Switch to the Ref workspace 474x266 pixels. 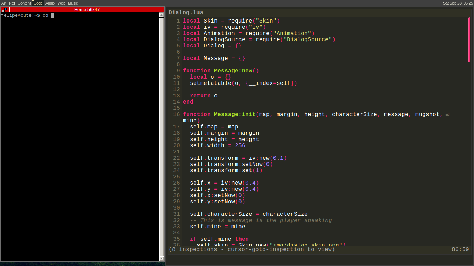tap(12, 3)
